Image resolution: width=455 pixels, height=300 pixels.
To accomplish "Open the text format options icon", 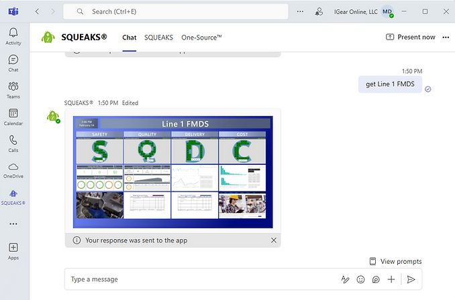I will coord(345,279).
